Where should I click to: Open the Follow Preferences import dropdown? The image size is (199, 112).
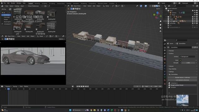(35, 6)
